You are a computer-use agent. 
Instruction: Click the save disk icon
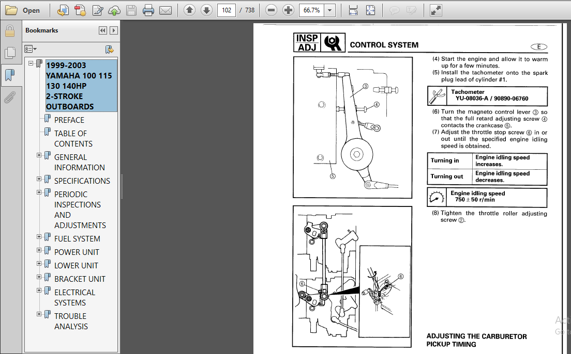pos(131,10)
